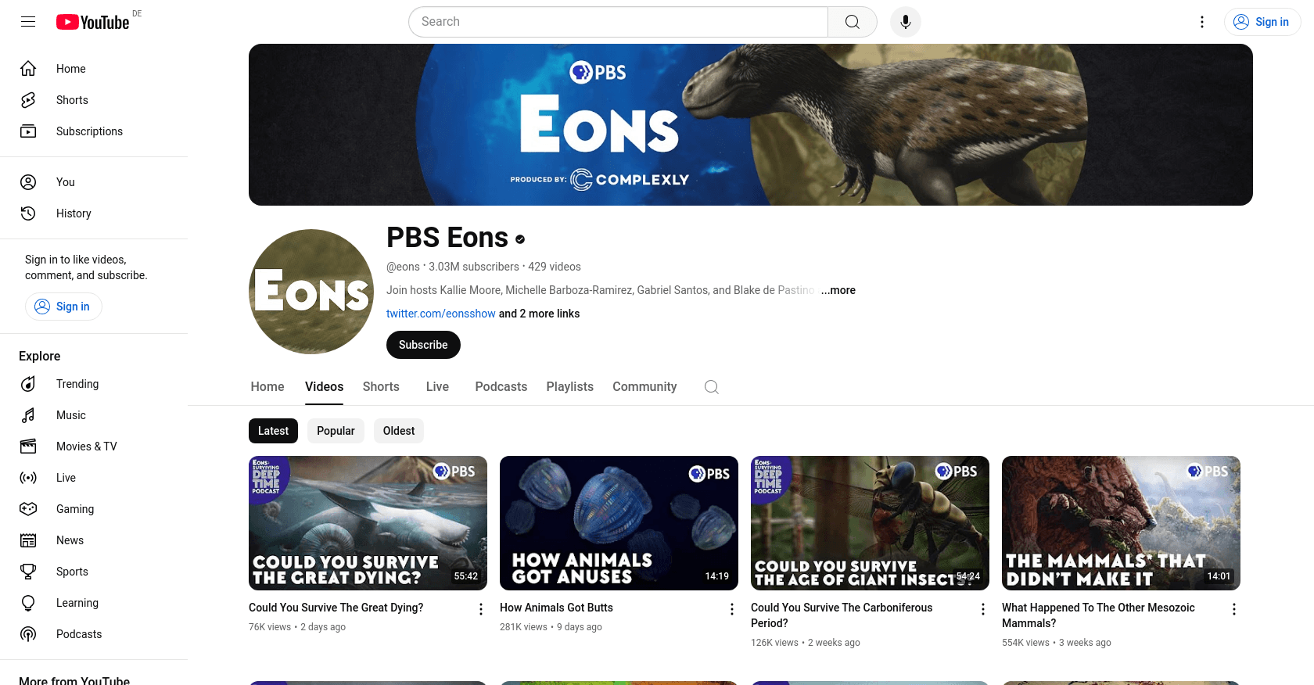This screenshot has width=1314, height=685.
Task: Open options menu for Great Dying video
Action: (481, 609)
